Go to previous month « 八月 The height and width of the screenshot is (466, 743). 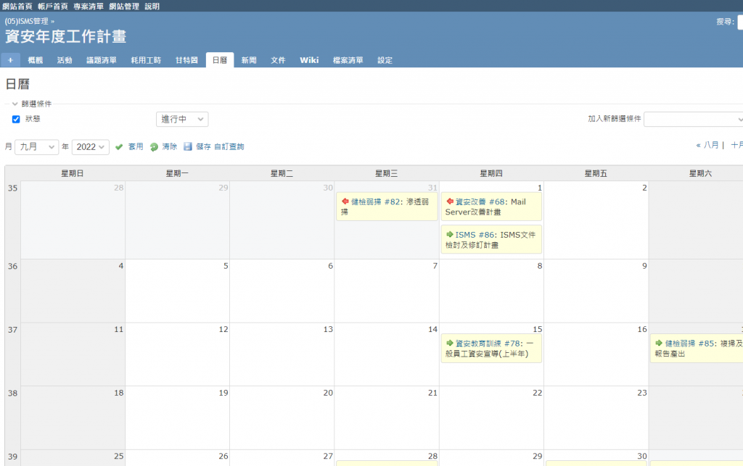[x=707, y=145]
